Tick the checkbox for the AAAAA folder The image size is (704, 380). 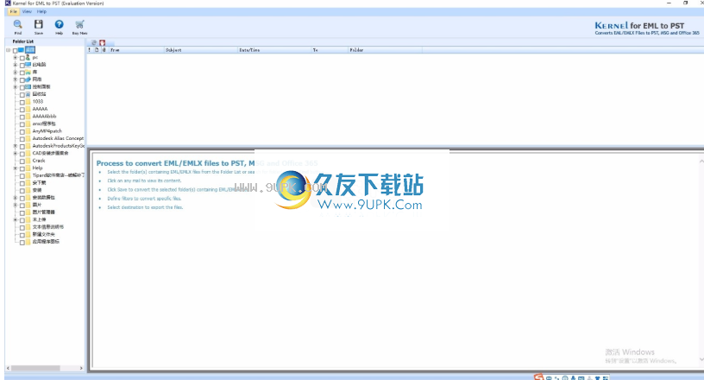pos(22,110)
